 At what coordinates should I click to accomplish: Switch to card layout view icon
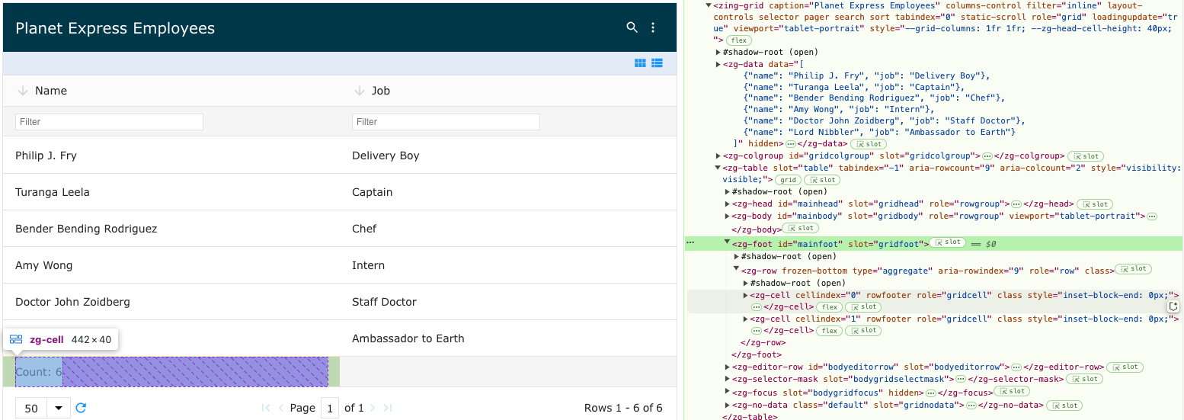point(640,63)
